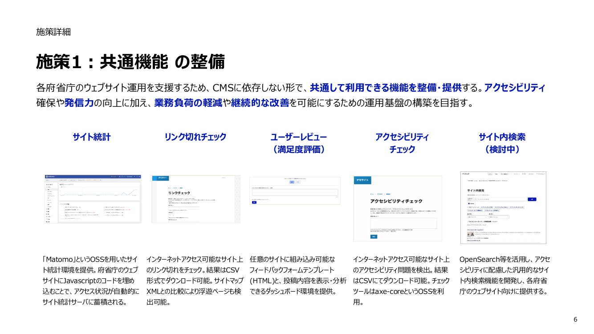594x334 pixels.
Task: Click the highlighted phrase 継続的な改善
Action: coord(260,103)
